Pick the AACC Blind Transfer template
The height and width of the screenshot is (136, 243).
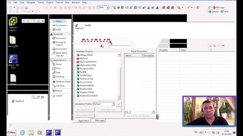[60, 54]
